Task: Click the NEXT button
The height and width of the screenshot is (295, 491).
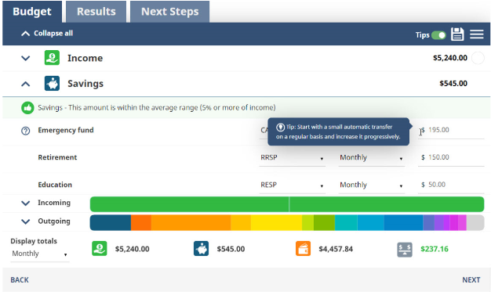Action: click(471, 279)
